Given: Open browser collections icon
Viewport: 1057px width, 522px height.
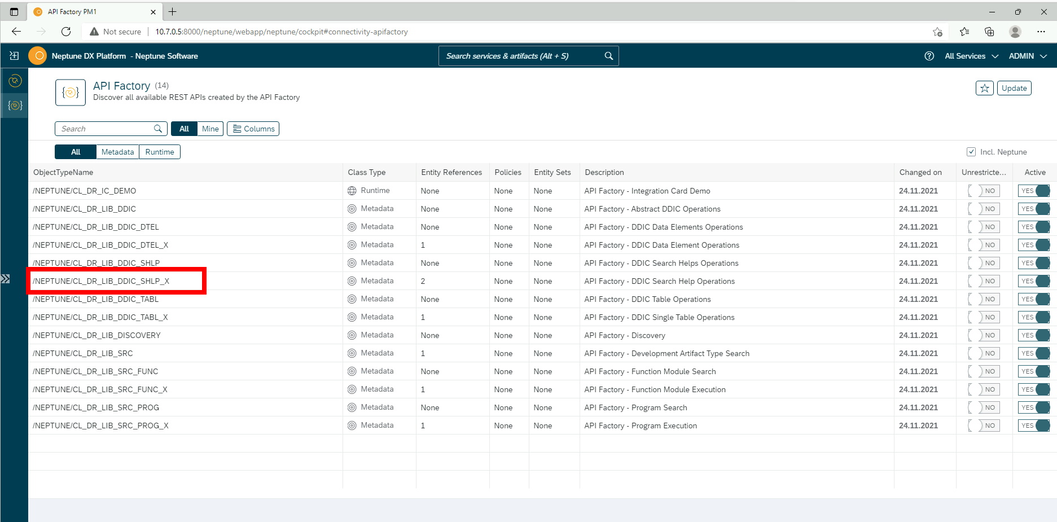Looking at the screenshot, I should coord(989,32).
